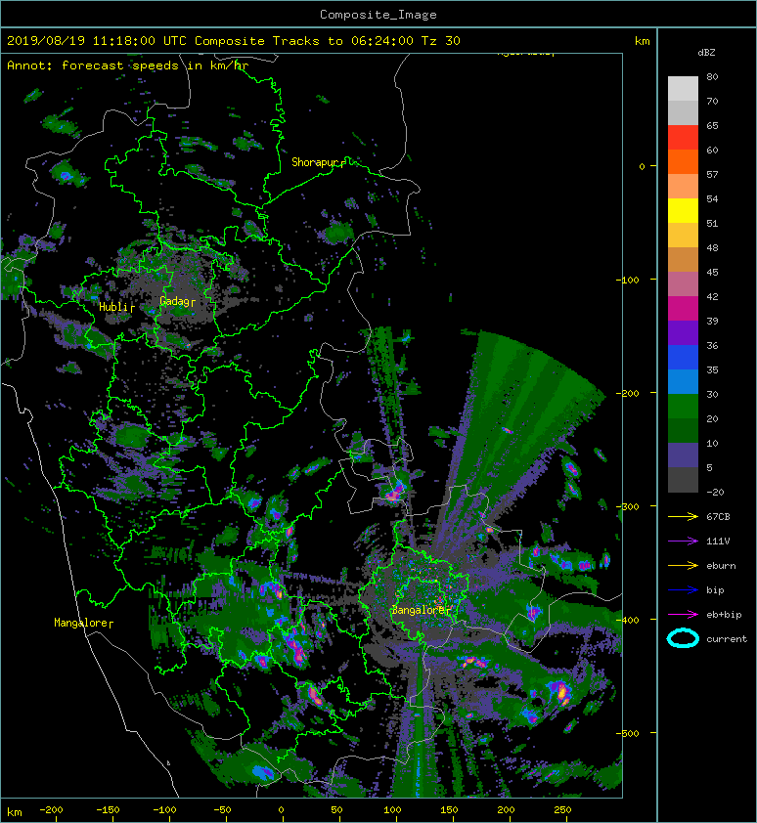Click the Gadag city label
The width and height of the screenshot is (757, 823).
[178, 301]
